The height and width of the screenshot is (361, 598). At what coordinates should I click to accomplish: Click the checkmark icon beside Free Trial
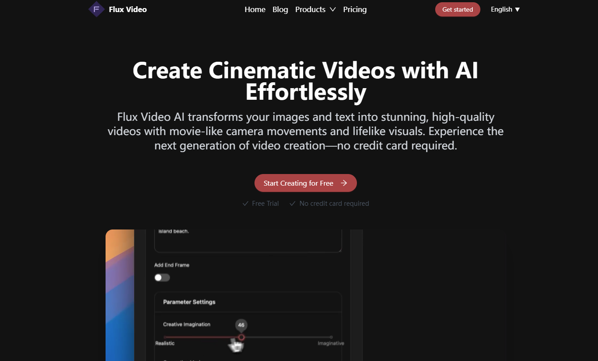(x=245, y=203)
